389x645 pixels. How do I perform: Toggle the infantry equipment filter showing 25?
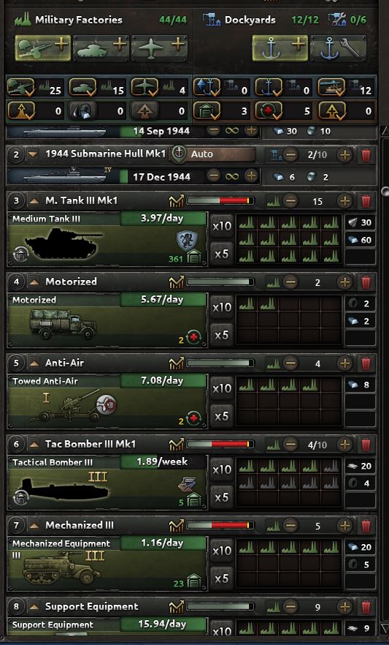coord(36,88)
